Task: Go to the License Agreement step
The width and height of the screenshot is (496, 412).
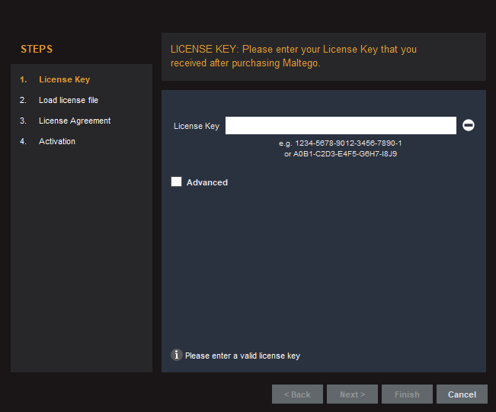Action: 74,121
